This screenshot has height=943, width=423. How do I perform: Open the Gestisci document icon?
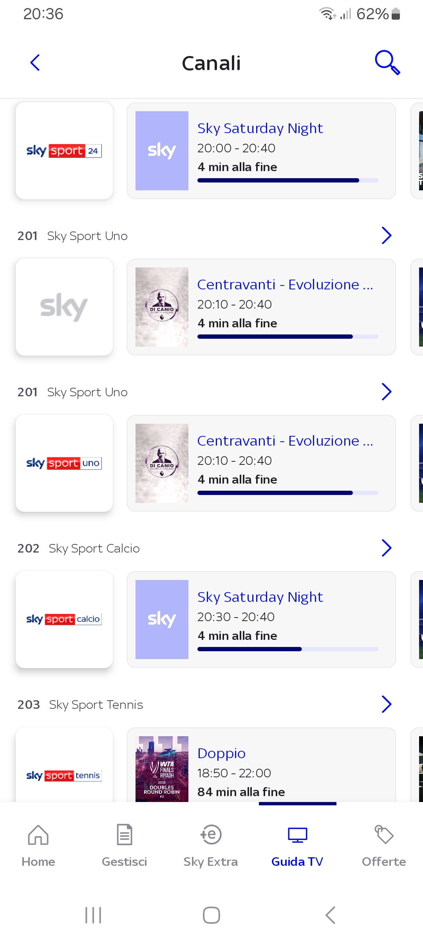(124, 835)
